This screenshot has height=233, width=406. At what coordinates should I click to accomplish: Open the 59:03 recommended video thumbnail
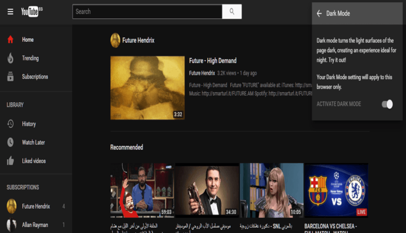point(142,190)
